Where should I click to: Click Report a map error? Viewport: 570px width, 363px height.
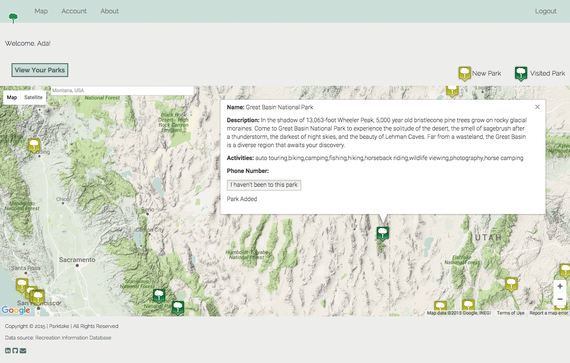pos(549,313)
